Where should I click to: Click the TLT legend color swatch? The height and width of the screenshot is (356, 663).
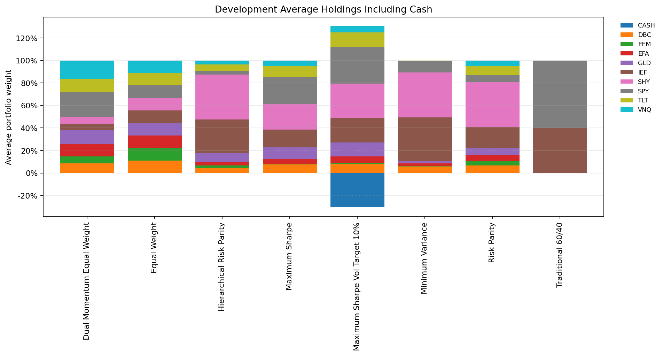pos(627,100)
